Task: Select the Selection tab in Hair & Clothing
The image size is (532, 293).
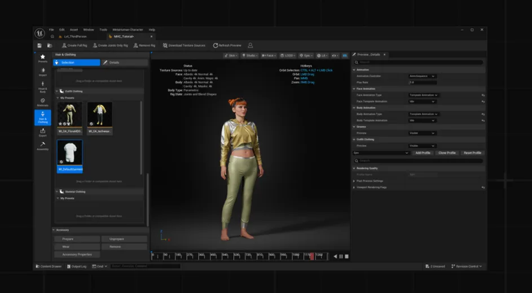Action: (x=77, y=63)
